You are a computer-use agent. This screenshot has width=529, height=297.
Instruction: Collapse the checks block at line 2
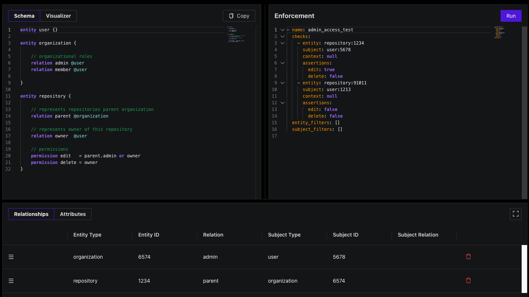pos(283,36)
